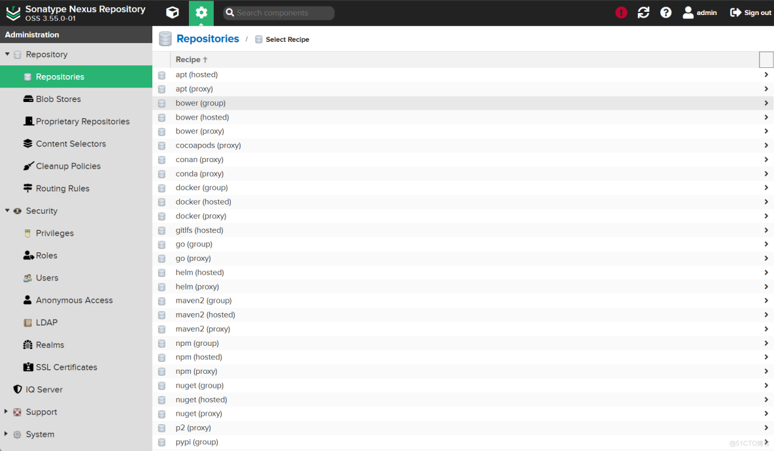Open the arrow chevron for docker (proxy)
774x451 pixels.
click(766, 216)
